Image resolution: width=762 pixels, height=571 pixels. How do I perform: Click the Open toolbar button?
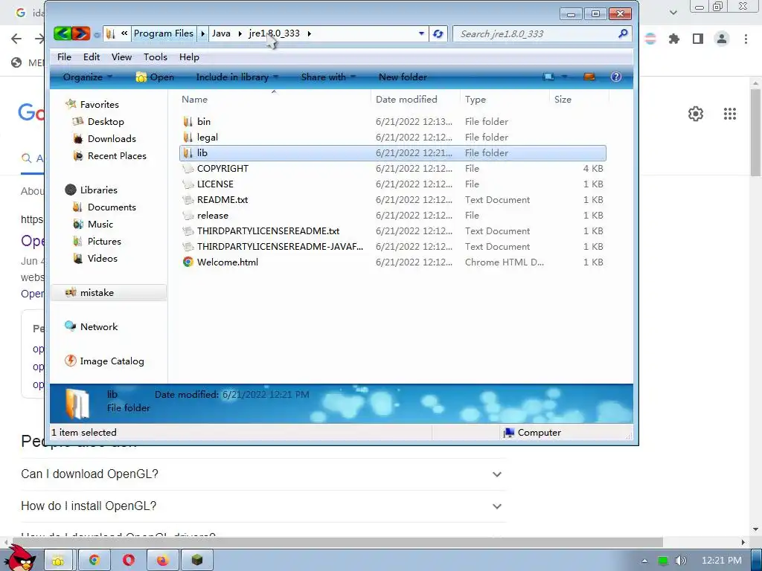(x=155, y=77)
